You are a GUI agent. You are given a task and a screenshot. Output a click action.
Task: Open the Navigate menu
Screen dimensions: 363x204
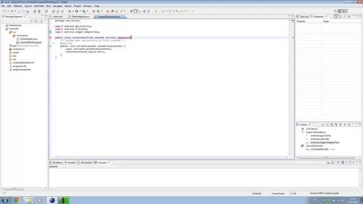pos(57,6)
